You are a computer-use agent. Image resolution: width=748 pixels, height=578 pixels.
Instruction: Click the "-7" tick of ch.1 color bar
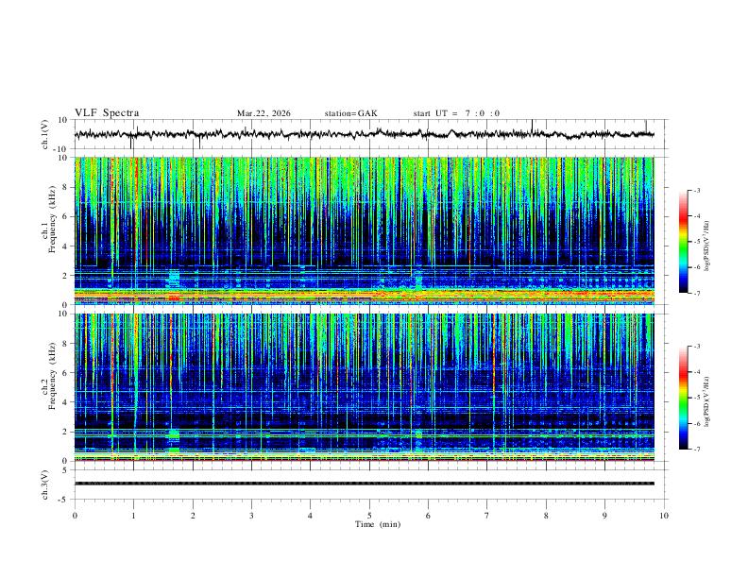pos(696,293)
